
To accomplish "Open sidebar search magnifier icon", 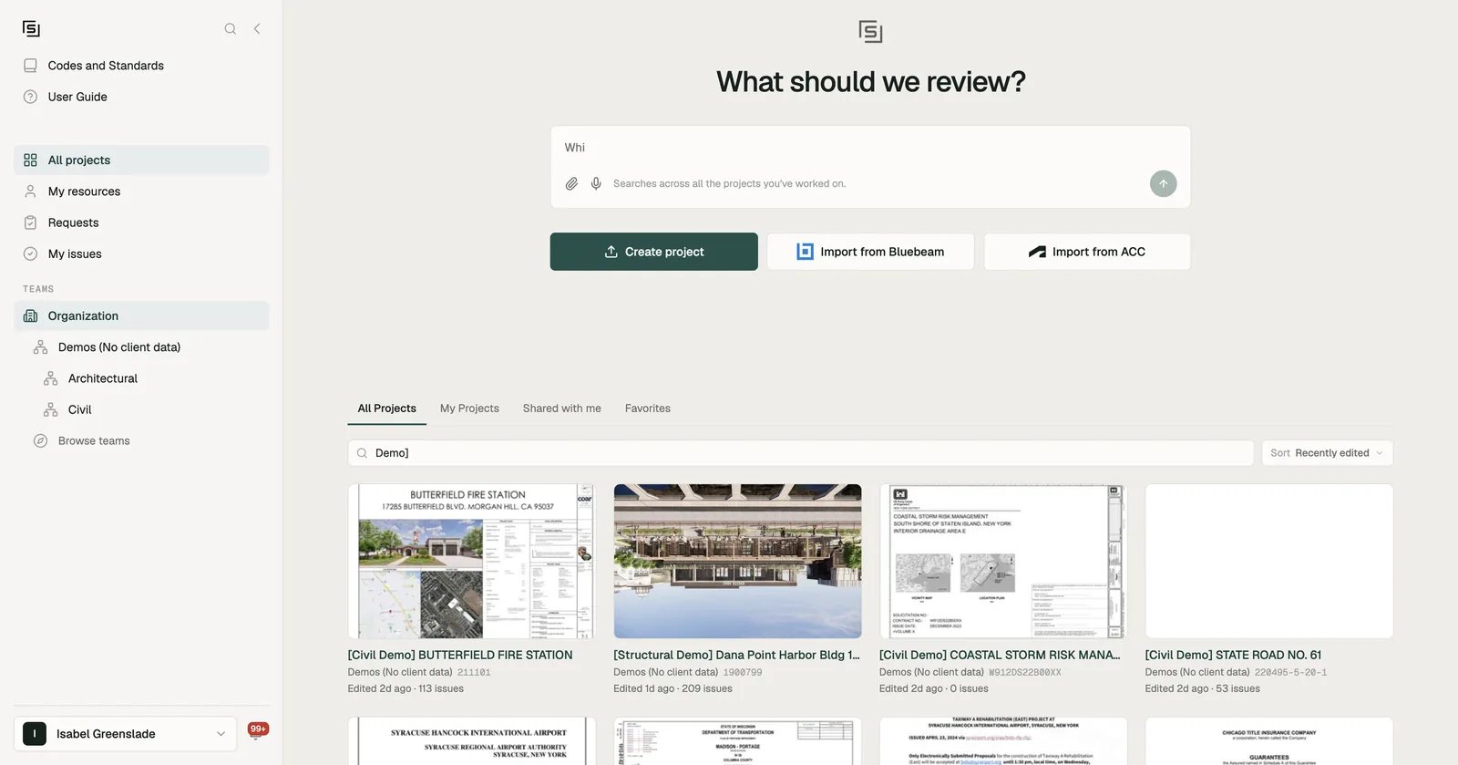I will [x=231, y=28].
